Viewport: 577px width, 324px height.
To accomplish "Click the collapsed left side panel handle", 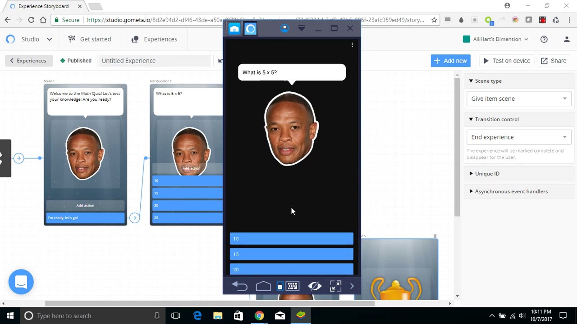I will pos(5,158).
